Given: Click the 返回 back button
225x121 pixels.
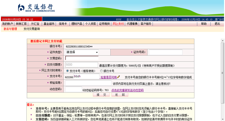Looking at the screenshot, I should pyautogui.click(x=120, y=95).
